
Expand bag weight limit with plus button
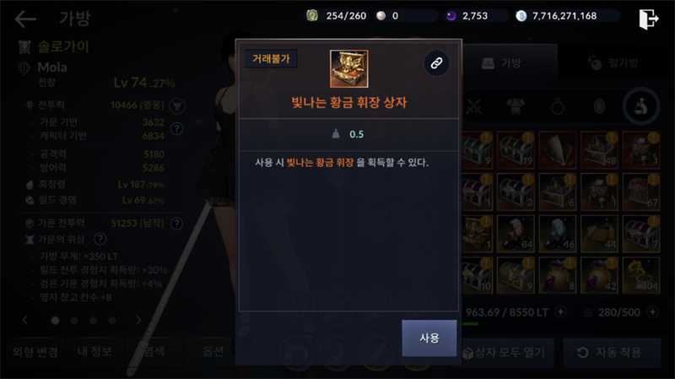[560, 311]
